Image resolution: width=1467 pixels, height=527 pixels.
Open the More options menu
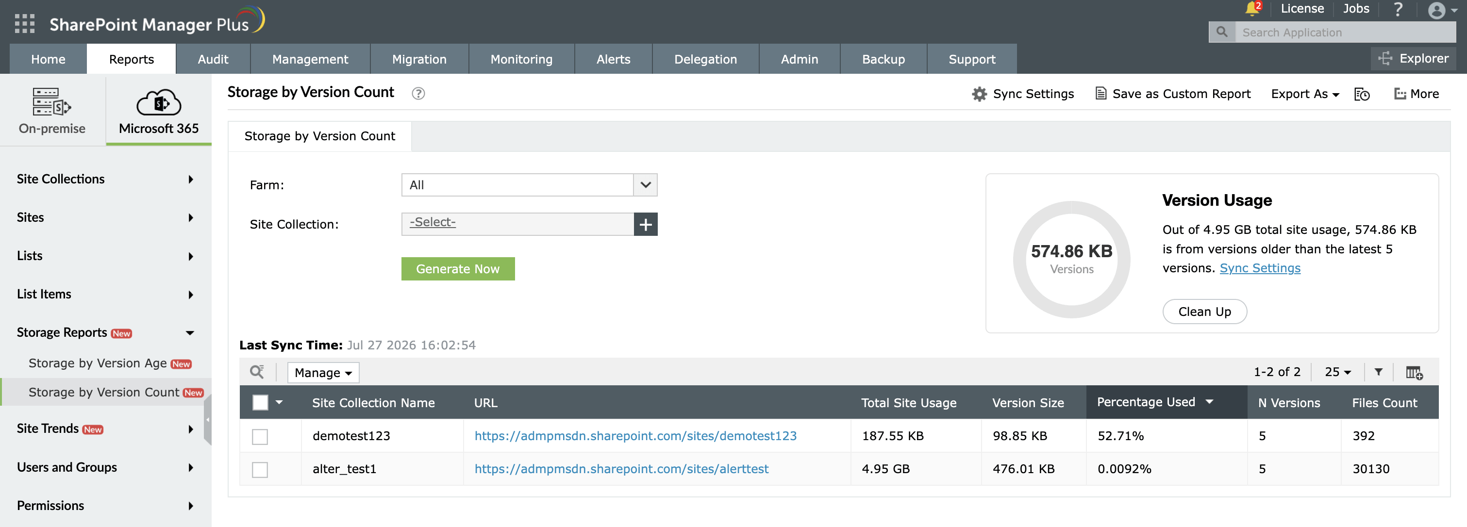1417,94
